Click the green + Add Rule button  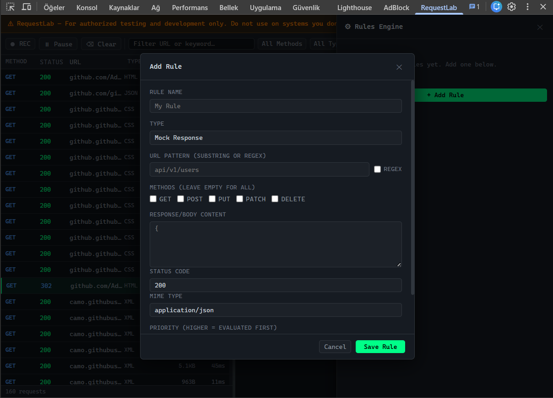481,95
